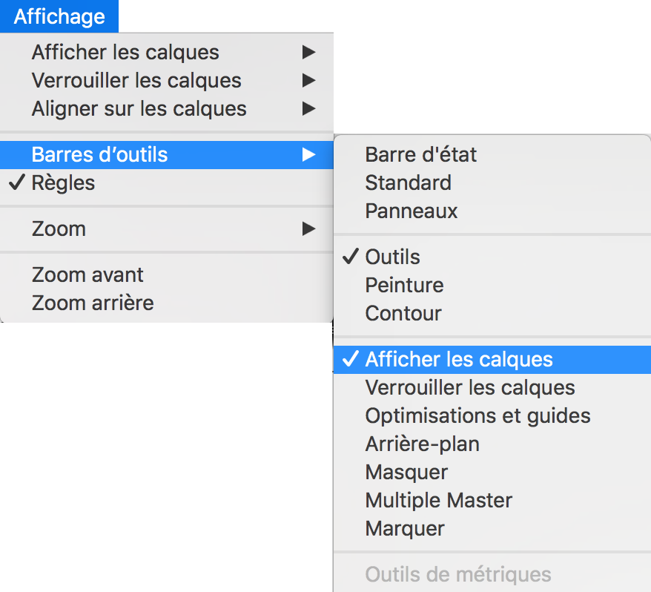Show the Panneaux toolbar

tap(412, 211)
